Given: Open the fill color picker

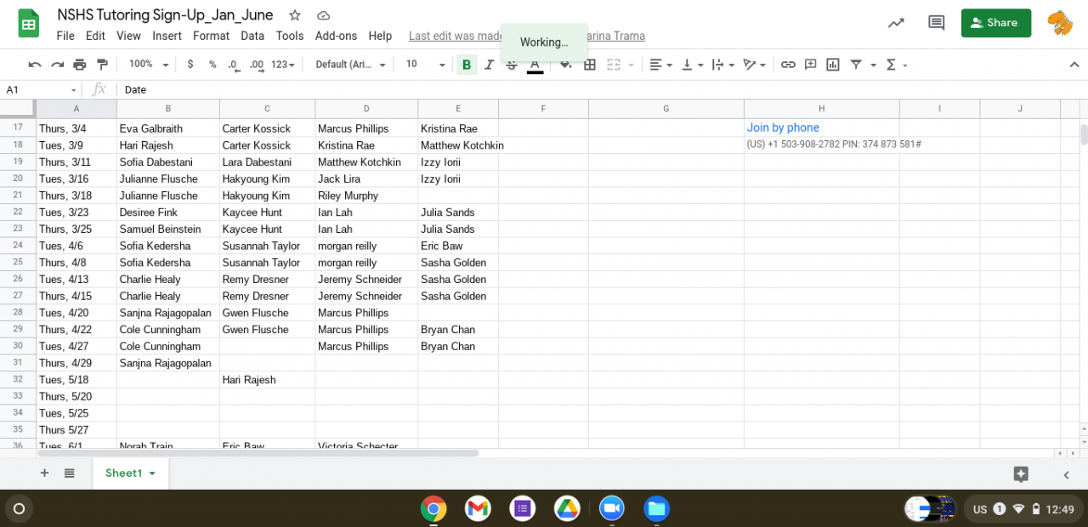Looking at the screenshot, I should point(566,65).
